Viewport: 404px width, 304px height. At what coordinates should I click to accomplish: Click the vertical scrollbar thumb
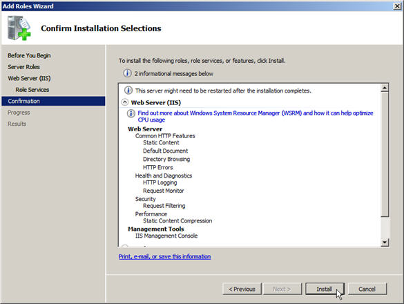pyautogui.click(x=385, y=155)
